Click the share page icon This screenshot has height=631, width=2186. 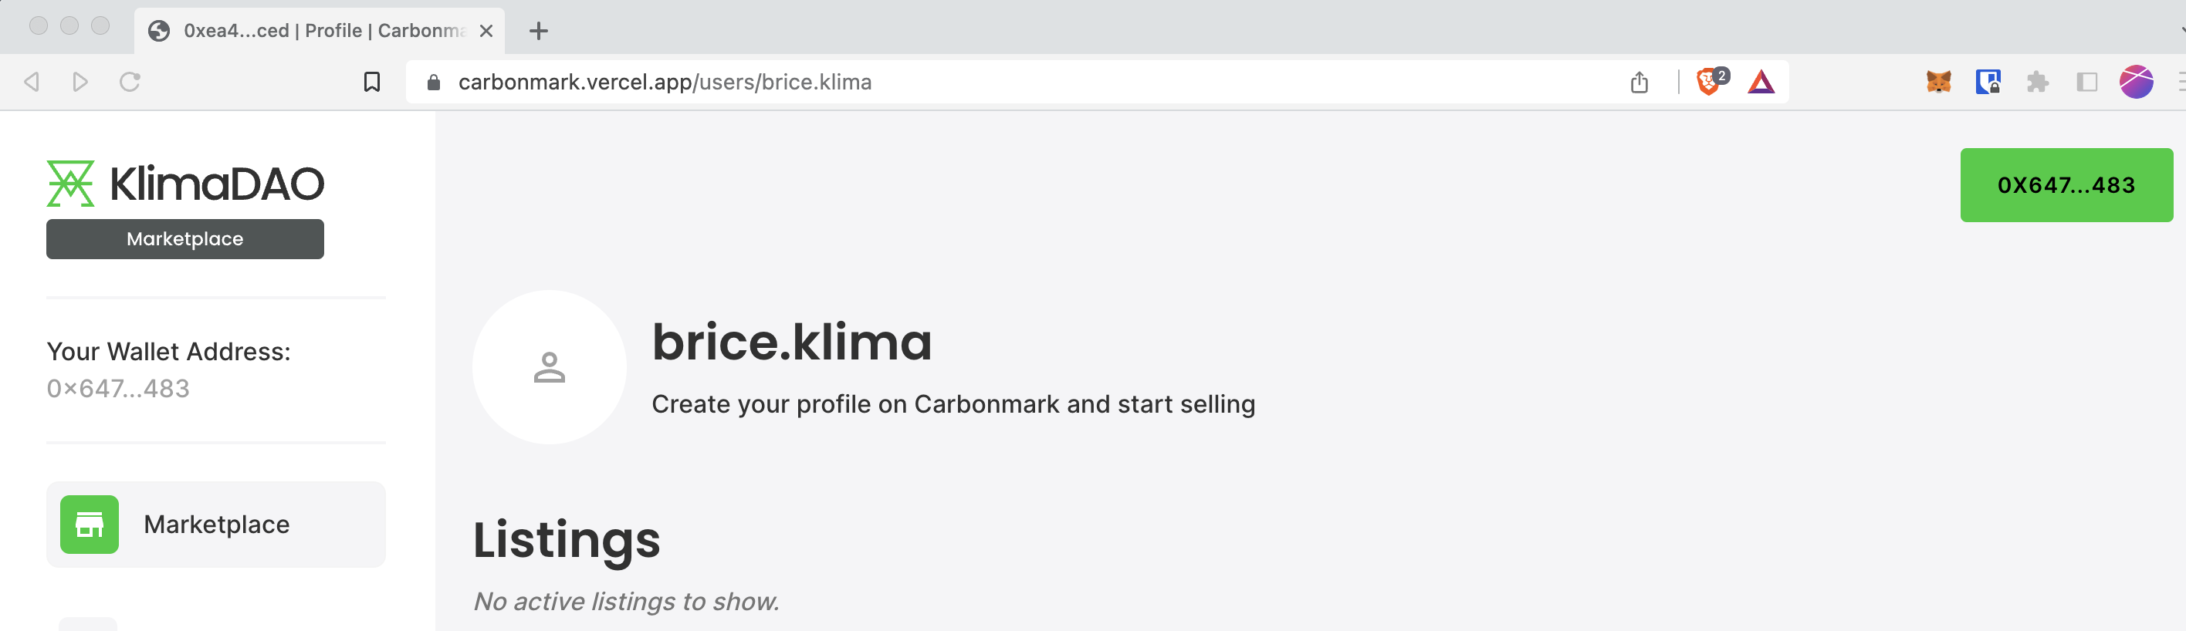pos(1639,82)
